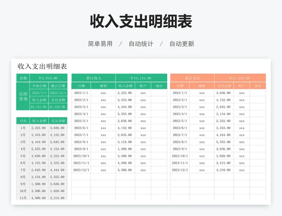This screenshot has width=282, height=216.
Task: Select the query result 44,141.00 in 自助查询
Action: coord(39,107)
